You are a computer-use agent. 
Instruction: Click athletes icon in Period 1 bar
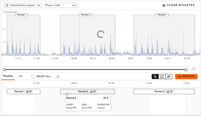coord(27,91)
